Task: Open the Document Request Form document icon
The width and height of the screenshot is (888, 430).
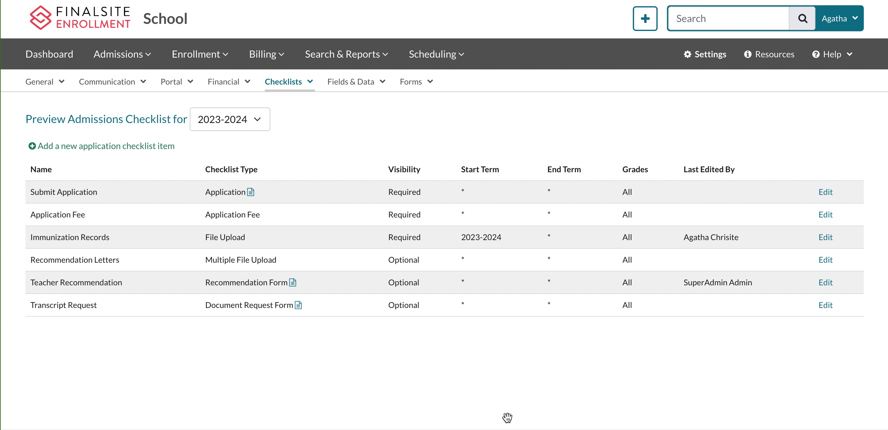Action: pyautogui.click(x=298, y=305)
